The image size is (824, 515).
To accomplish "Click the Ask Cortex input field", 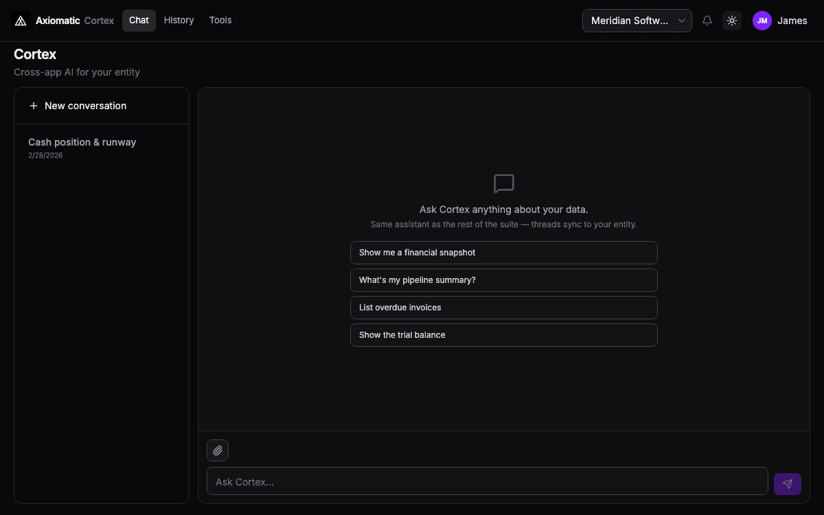I will click(x=488, y=481).
